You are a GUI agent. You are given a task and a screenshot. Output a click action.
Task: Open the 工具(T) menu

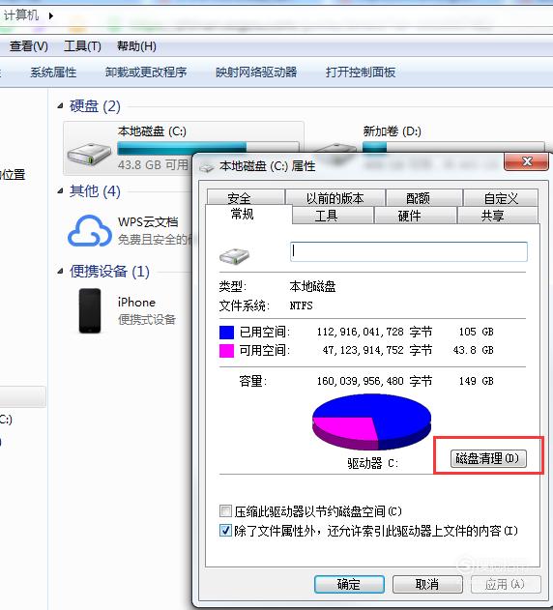click(x=82, y=46)
